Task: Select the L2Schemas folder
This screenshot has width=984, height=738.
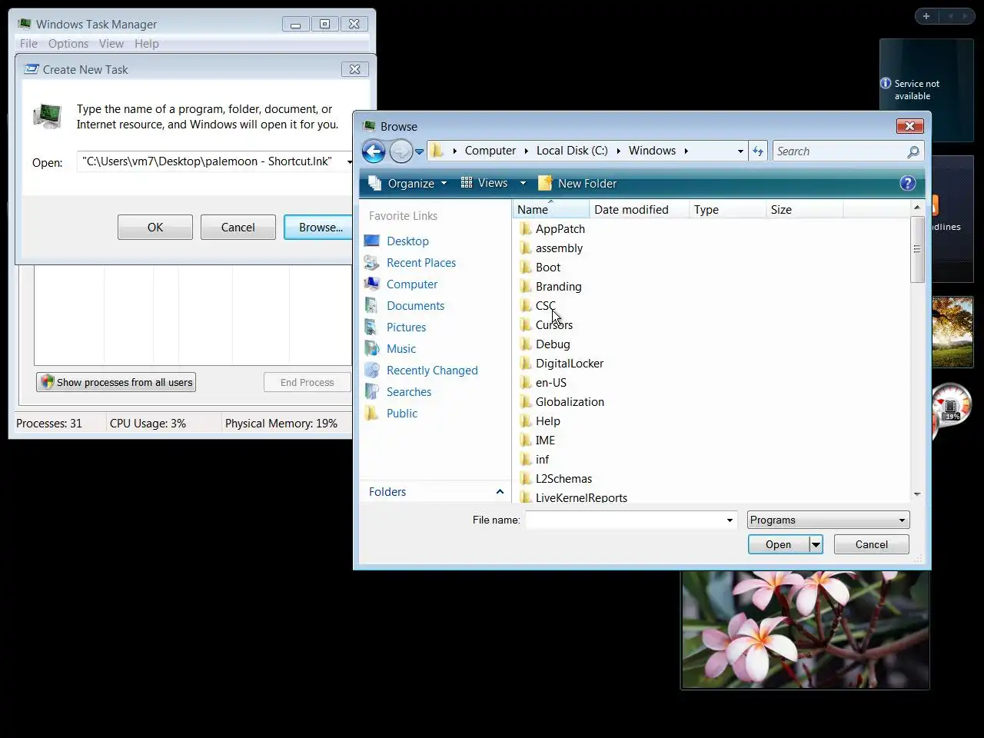Action: [563, 479]
